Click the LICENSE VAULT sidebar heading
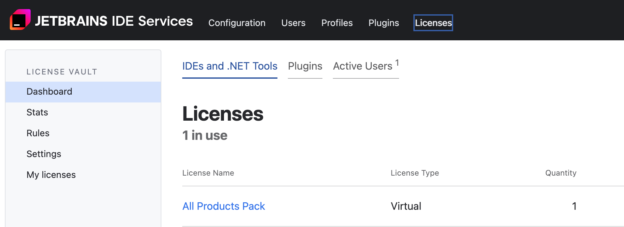Image resolution: width=624 pixels, height=227 pixels. tap(62, 72)
